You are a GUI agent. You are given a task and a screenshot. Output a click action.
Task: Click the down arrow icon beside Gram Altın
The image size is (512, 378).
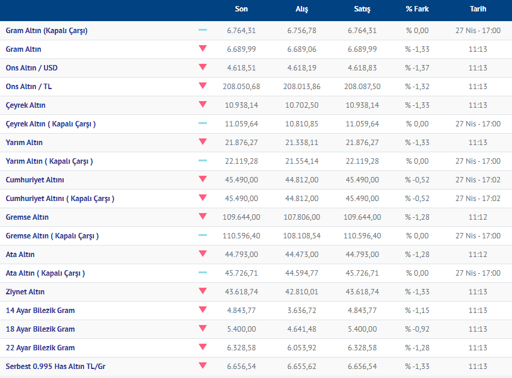[202, 49]
